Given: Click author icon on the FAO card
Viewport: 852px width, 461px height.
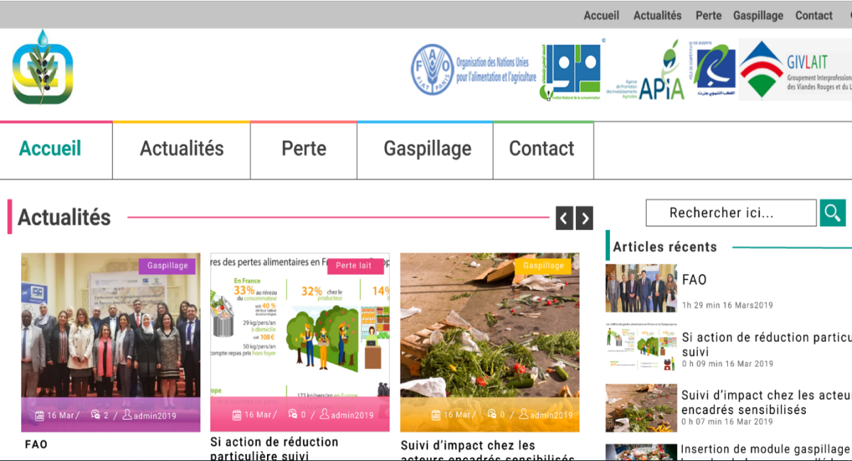Looking at the screenshot, I should [x=127, y=415].
